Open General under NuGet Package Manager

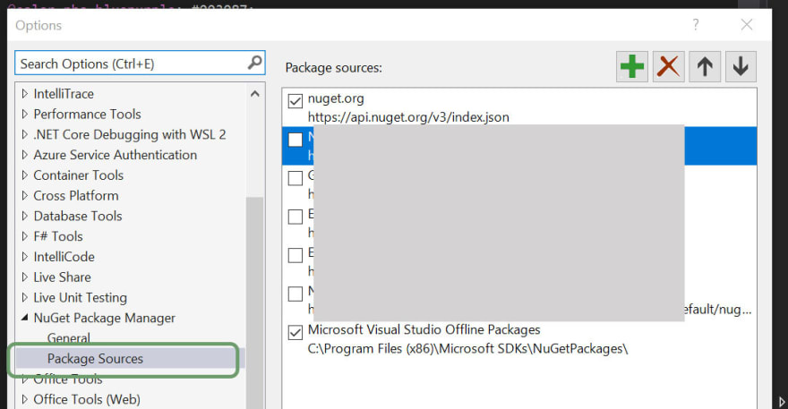tap(69, 337)
